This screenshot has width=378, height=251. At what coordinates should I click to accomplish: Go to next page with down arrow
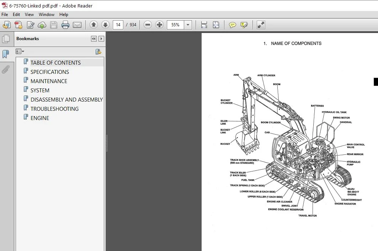pyautogui.click(x=105, y=24)
